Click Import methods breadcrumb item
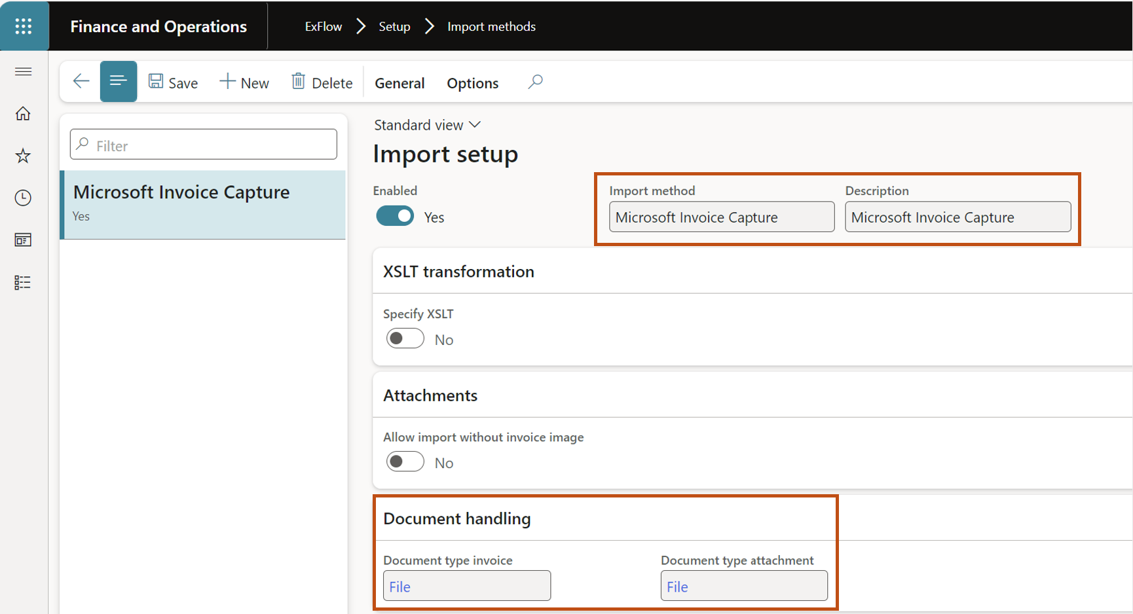The image size is (1133, 614). coord(491,27)
